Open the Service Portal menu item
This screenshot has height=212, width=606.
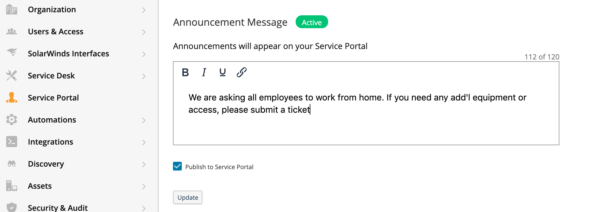point(53,97)
